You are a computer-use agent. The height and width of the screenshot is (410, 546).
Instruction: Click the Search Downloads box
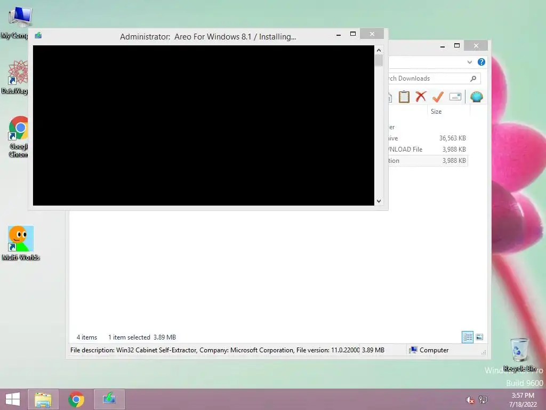pos(434,78)
